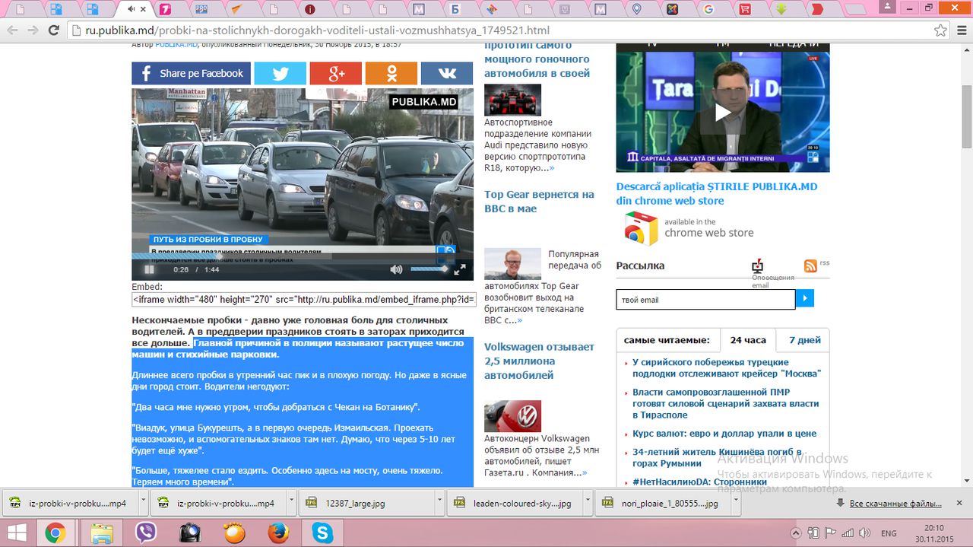
Task: Switch to '24 часа' tab
Action: pos(748,340)
